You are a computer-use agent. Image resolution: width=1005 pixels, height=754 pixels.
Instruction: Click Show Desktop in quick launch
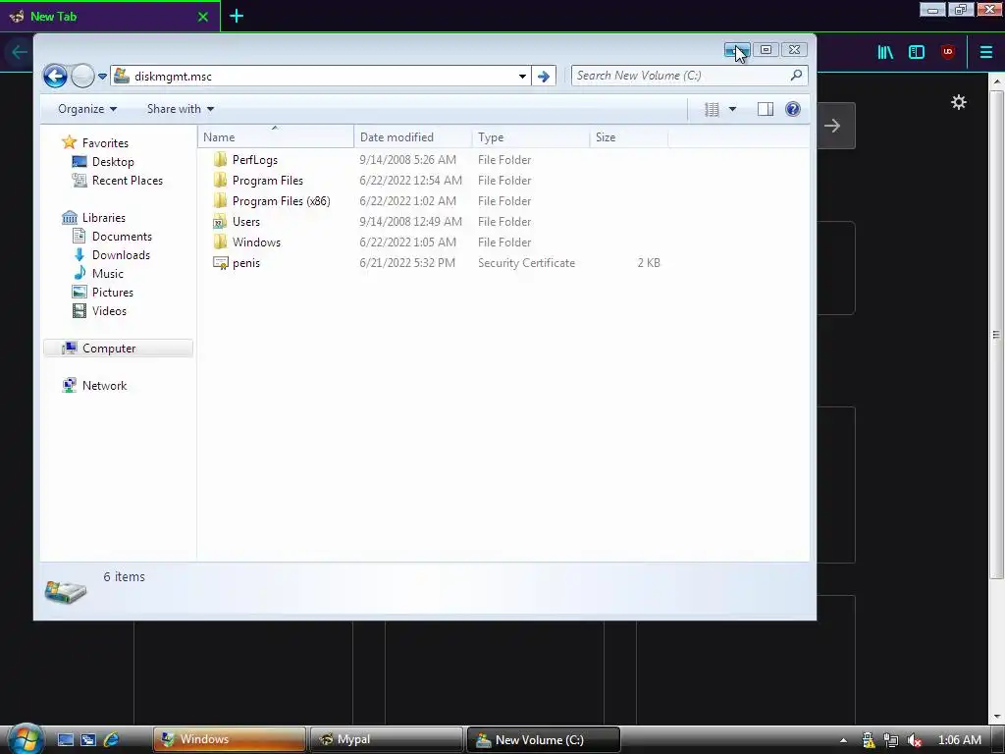click(x=66, y=739)
